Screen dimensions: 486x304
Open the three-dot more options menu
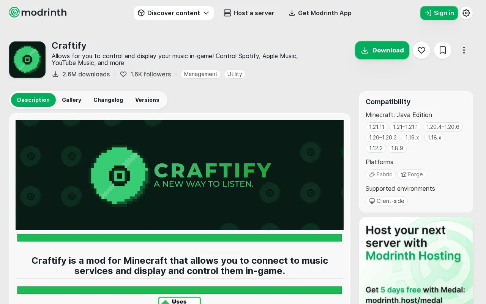pyautogui.click(x=464, y=50)
